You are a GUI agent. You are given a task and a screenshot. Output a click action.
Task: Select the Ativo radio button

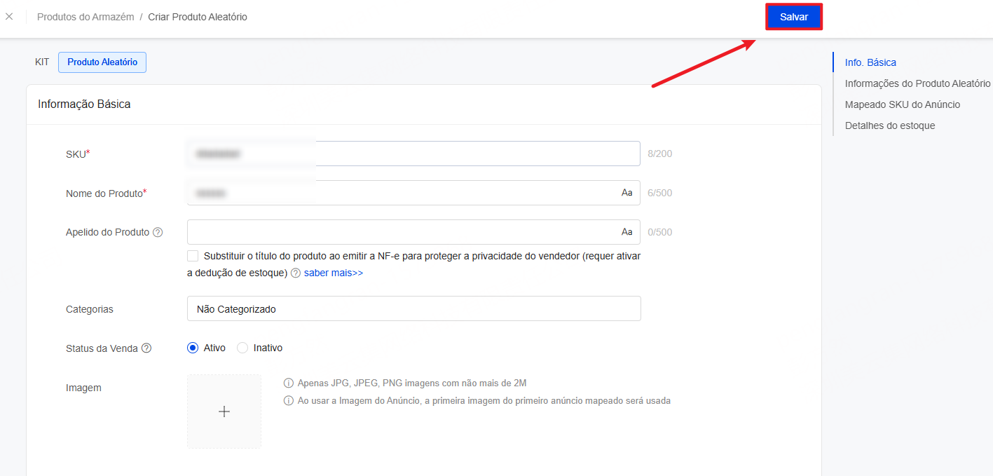(x=193, y=348)
